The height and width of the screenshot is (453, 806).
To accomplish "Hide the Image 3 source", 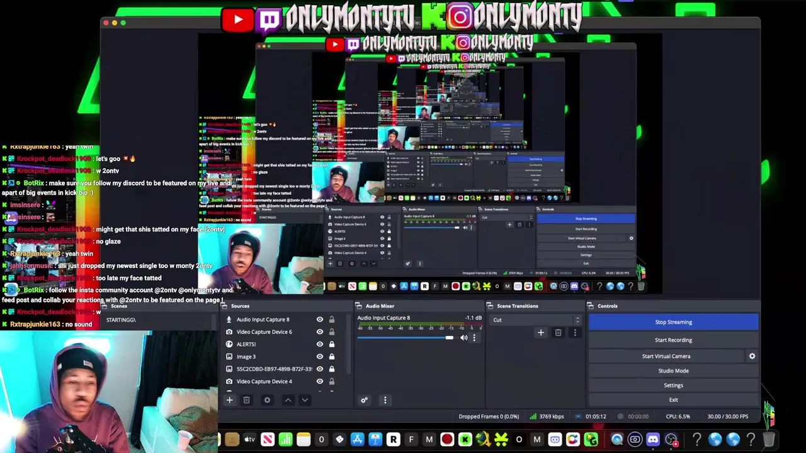I will tap(320, 357).
